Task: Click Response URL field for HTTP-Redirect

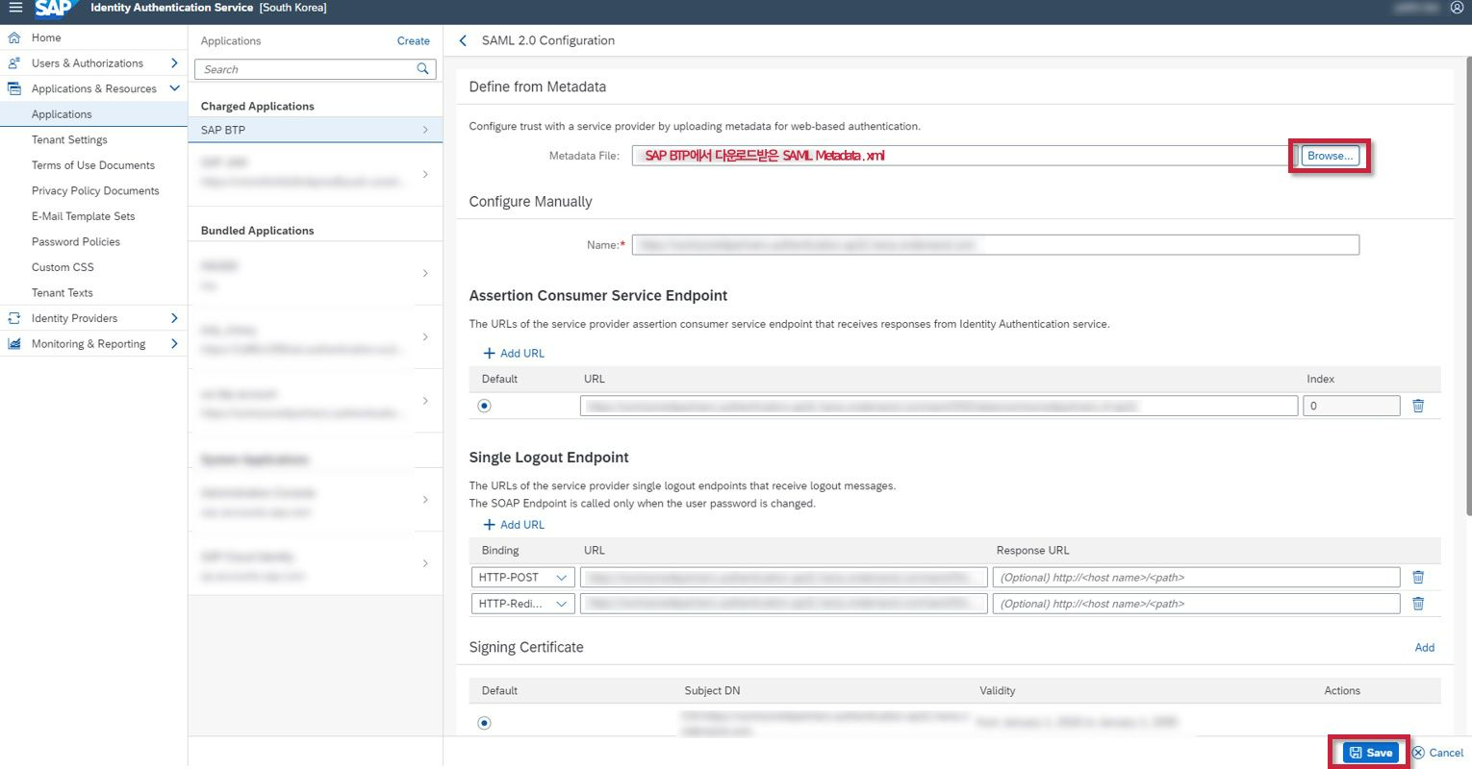Action: point(1196,604)
